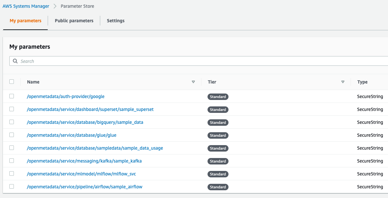Switch to the Public parameters tab

coord(74,20)
